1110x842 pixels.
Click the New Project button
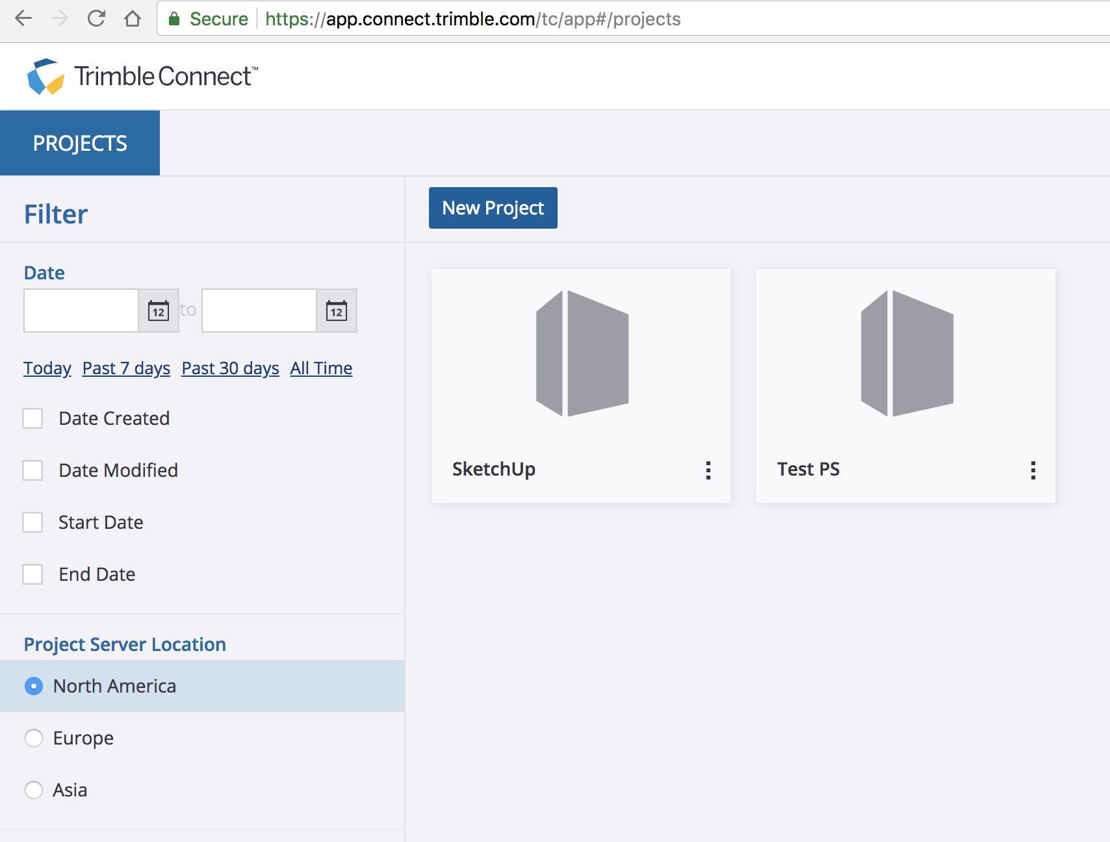(x=493, y=208)
